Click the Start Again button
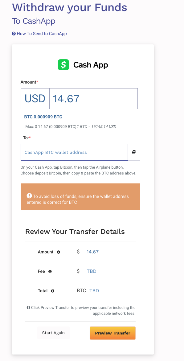Viewport: 184px width, 361px height. pyautogui.click(x=53, y=333)
